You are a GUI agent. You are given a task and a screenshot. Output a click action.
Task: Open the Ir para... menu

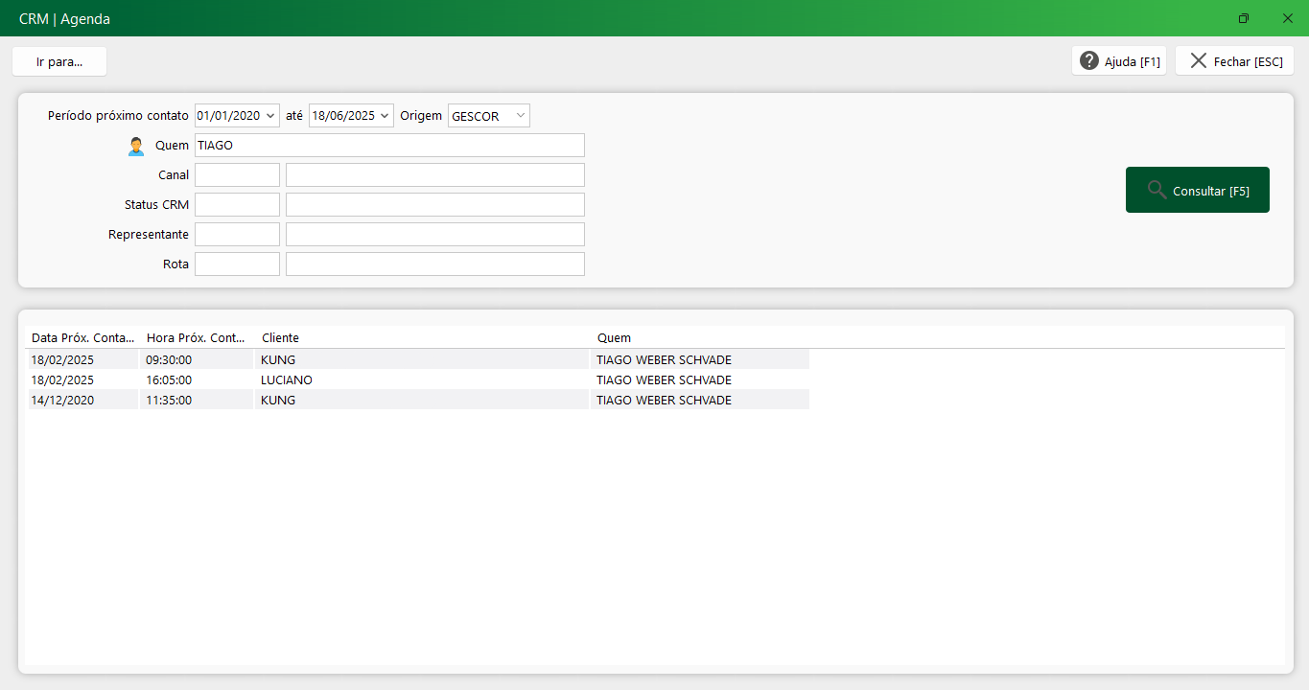click(59, 61)
